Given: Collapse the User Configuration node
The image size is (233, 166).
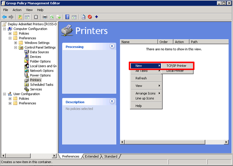Looking at the screenshot, I should coord(5,94).
